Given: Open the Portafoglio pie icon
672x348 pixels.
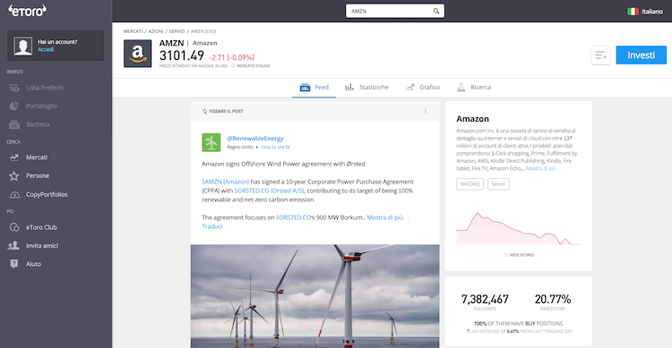Looking at the screenshot, I should (14, 106).
